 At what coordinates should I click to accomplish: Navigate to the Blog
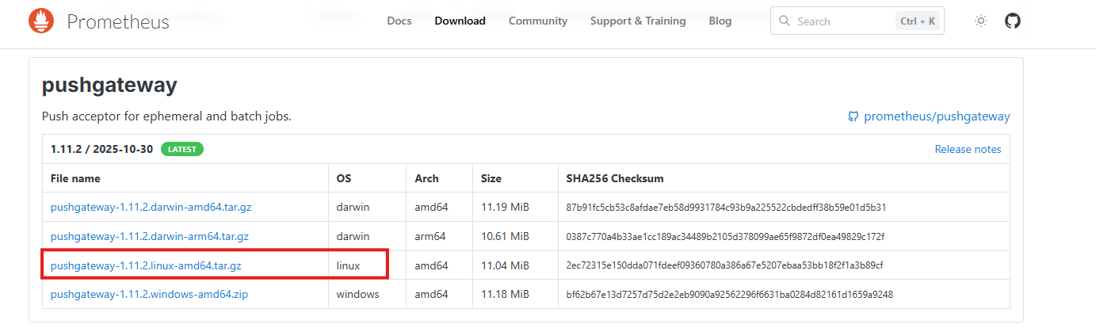pyautogui.click(x=720, y=21)
